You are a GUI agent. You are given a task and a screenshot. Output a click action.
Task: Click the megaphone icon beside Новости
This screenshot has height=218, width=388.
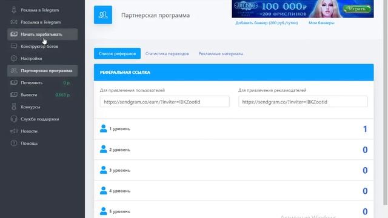(14, 131)
